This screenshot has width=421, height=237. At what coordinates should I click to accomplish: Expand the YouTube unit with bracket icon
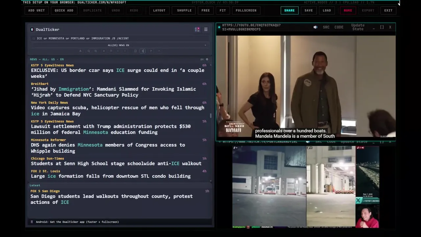click(382, 27)
